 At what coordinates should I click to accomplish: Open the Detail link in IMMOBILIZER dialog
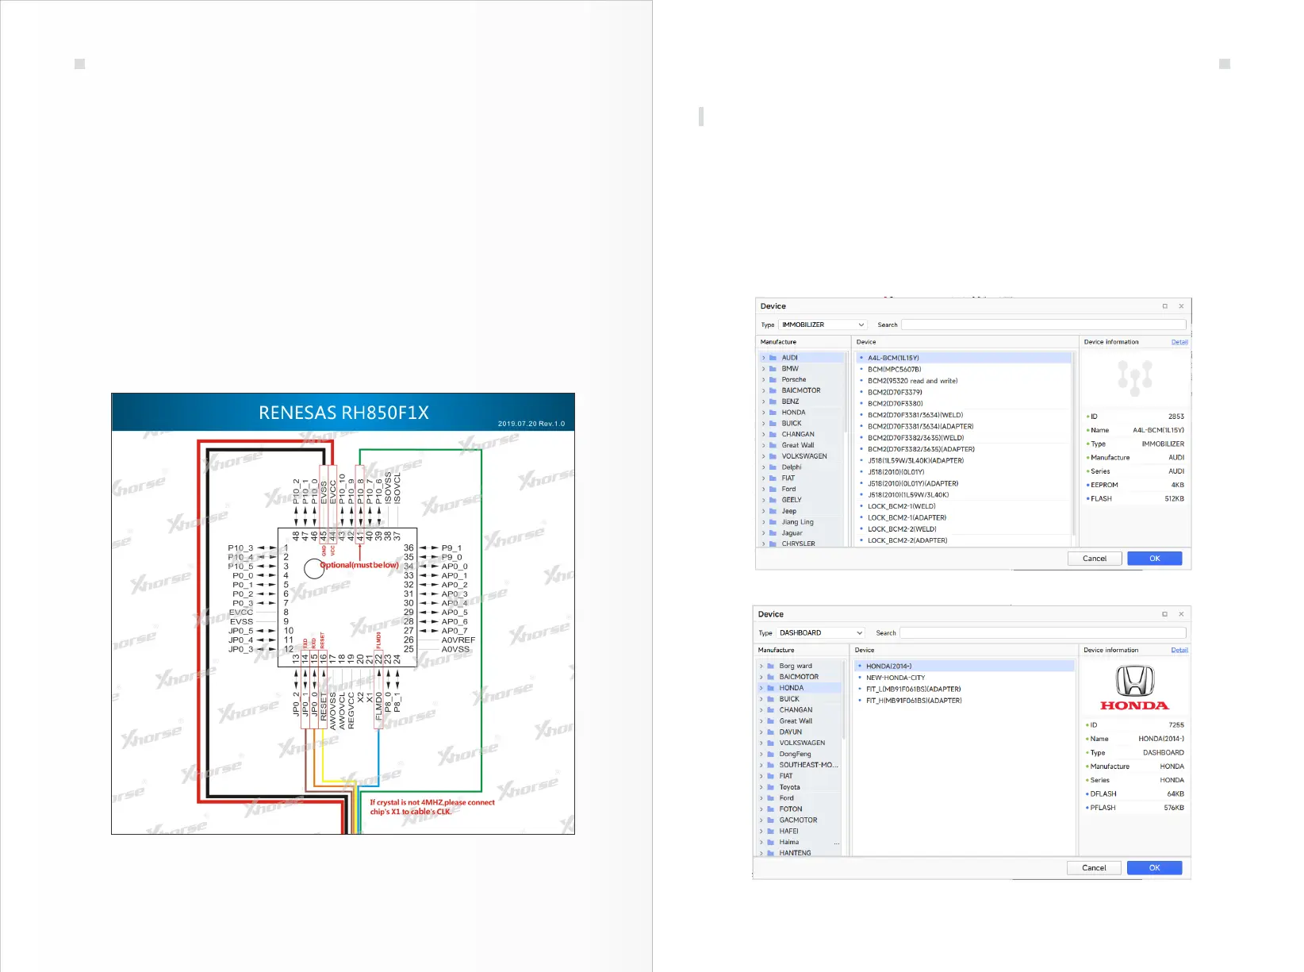1179,342
